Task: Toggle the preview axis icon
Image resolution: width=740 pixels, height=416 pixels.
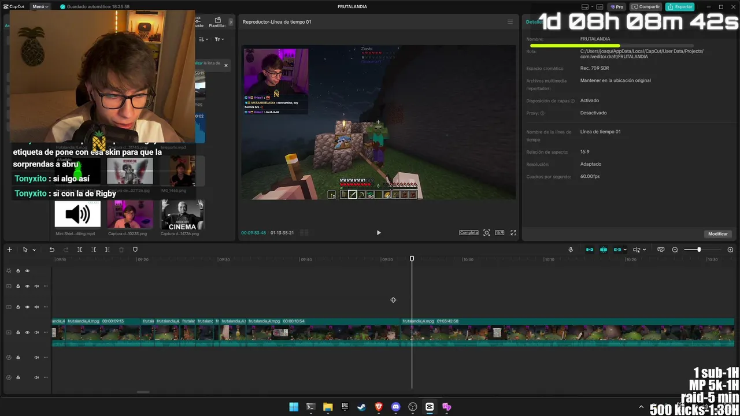Action: pos(637,250)
